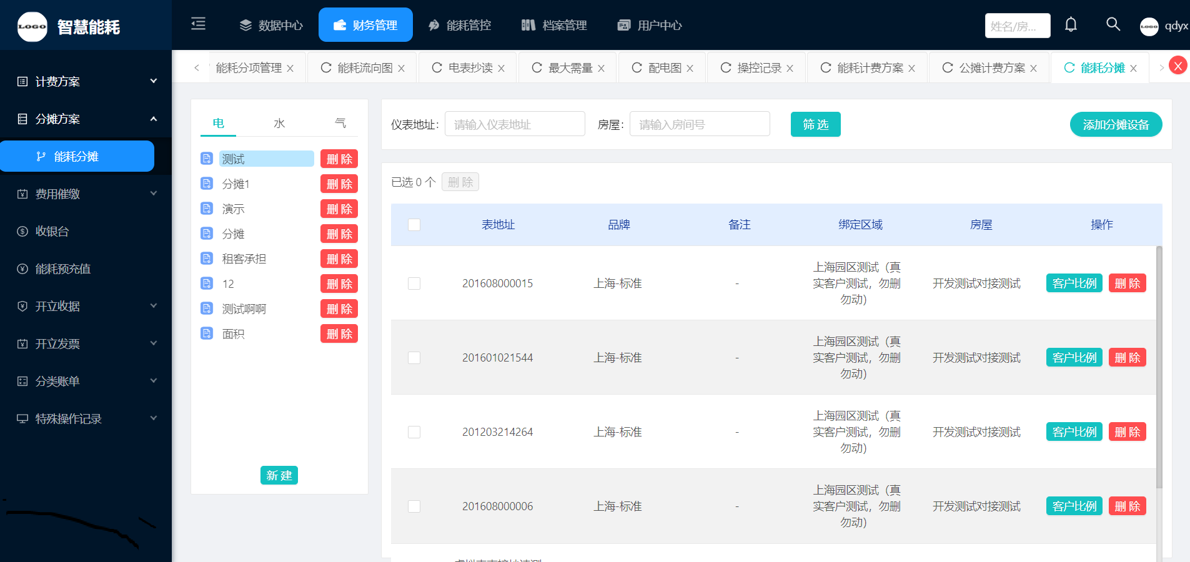Click document icon beside 租客承担
Screen dimensions: 1190x562
[207, 259]
